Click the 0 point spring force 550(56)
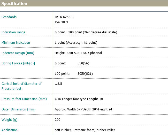This screenshot has height=135, width=168. [83, 63]
